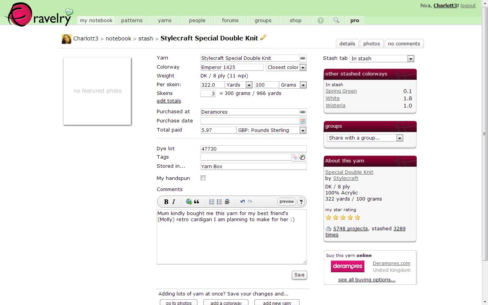Click the Ravelry 'r' icon beside Tags
Image resolution: width=488 pixels, height=305 pixels.
[x=302, y=157]
